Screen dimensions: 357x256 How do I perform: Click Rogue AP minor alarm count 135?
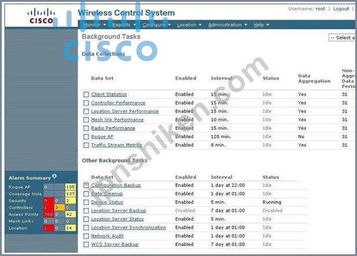71,187
